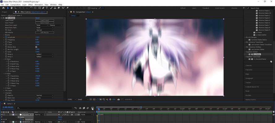
Task: Click the Load Preset button
Action: pos(45,20)
